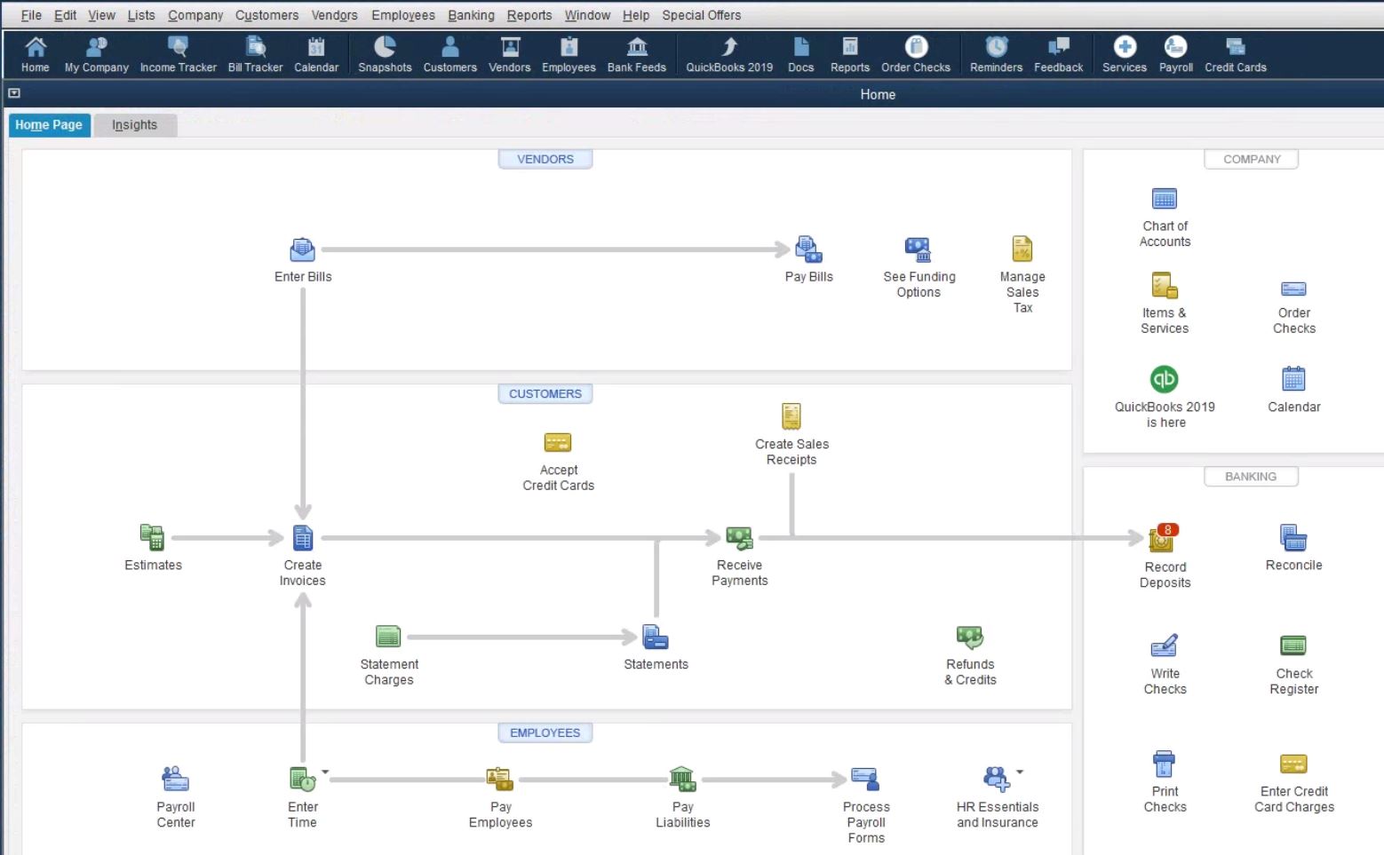Screen dimensions: 1384x855
Task: Open My Company from the toolbar
Action: click(97, 54)
